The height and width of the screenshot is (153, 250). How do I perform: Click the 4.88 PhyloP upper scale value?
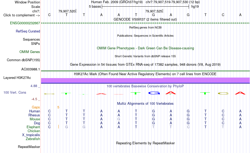point(34,86)
